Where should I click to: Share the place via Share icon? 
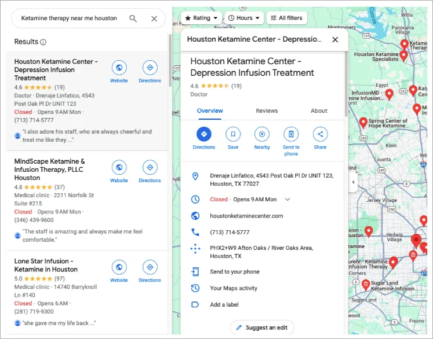click(x=321, y=134)
